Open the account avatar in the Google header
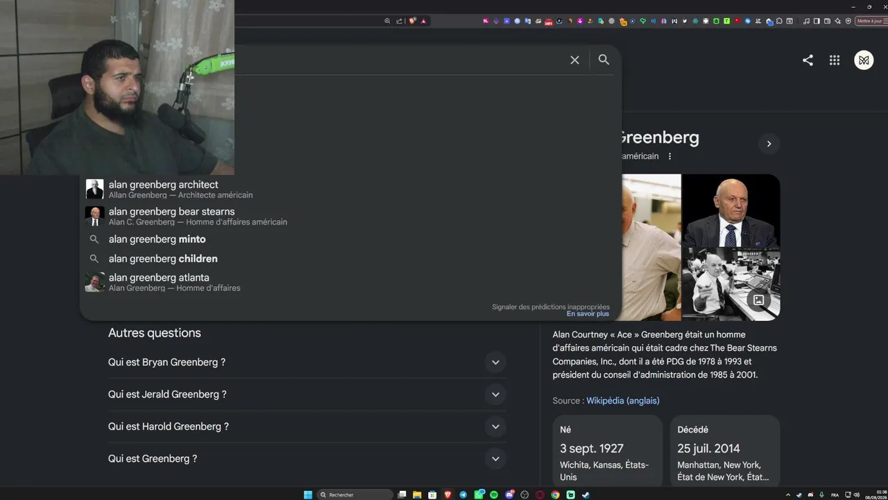 pos(864,60)
